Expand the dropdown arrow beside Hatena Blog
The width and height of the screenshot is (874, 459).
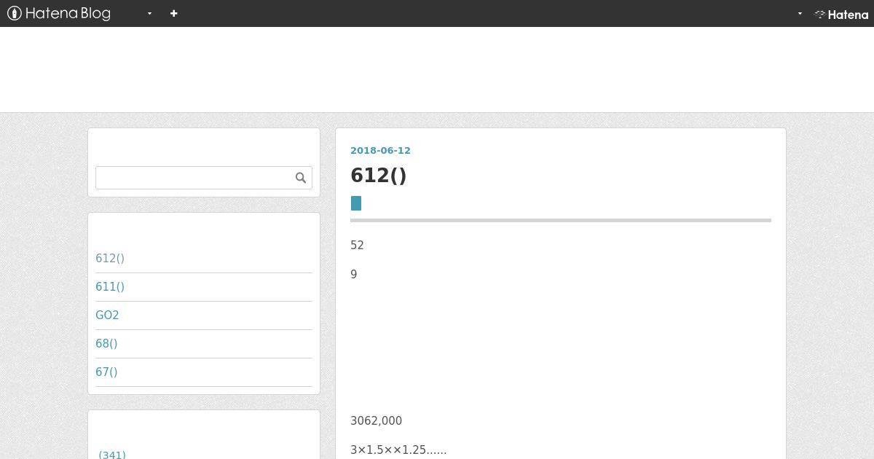click(149, 13)
